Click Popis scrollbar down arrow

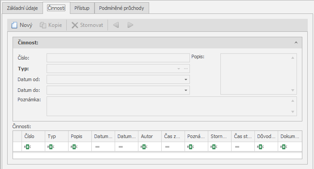click(292, 90)
